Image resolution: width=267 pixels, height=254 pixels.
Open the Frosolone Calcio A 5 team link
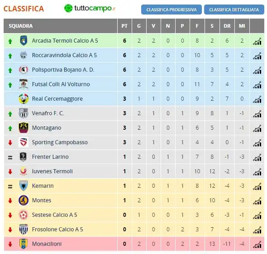pos(57,229)
